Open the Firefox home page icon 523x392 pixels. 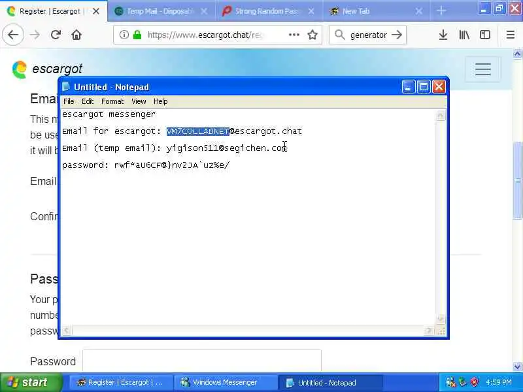click(76, 35)
